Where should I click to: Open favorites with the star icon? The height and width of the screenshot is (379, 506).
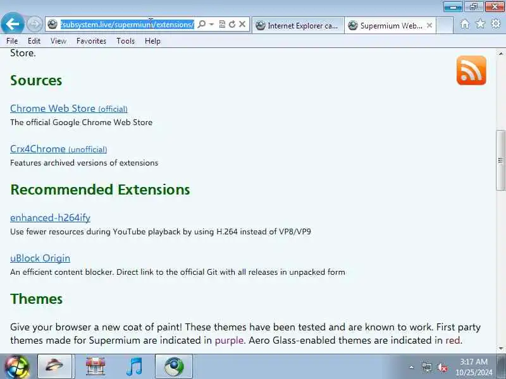pyautogui.click(x=480, y=24)
